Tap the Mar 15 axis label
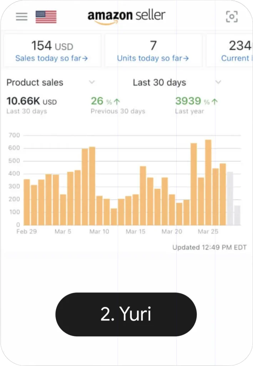The height and width of the screenshot is (366, 253). click(x=136, y=232)
